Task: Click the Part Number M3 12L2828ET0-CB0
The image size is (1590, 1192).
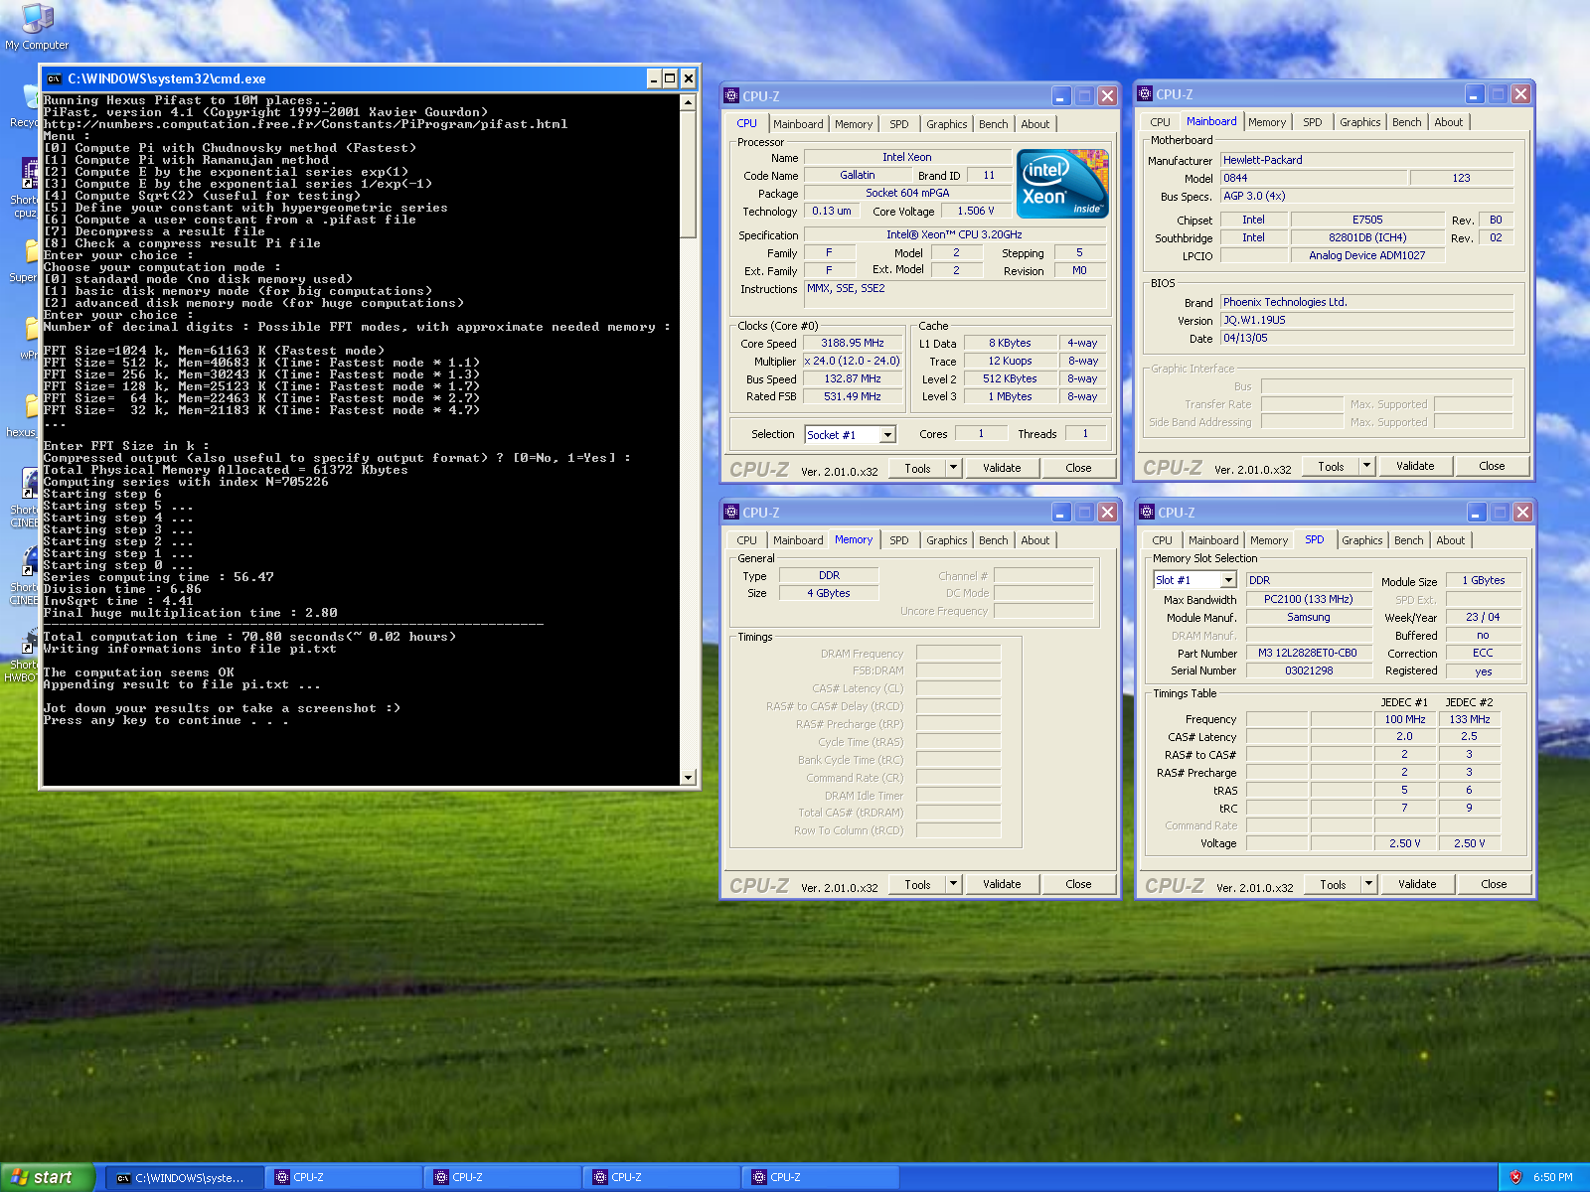Action: (1308, 653)
